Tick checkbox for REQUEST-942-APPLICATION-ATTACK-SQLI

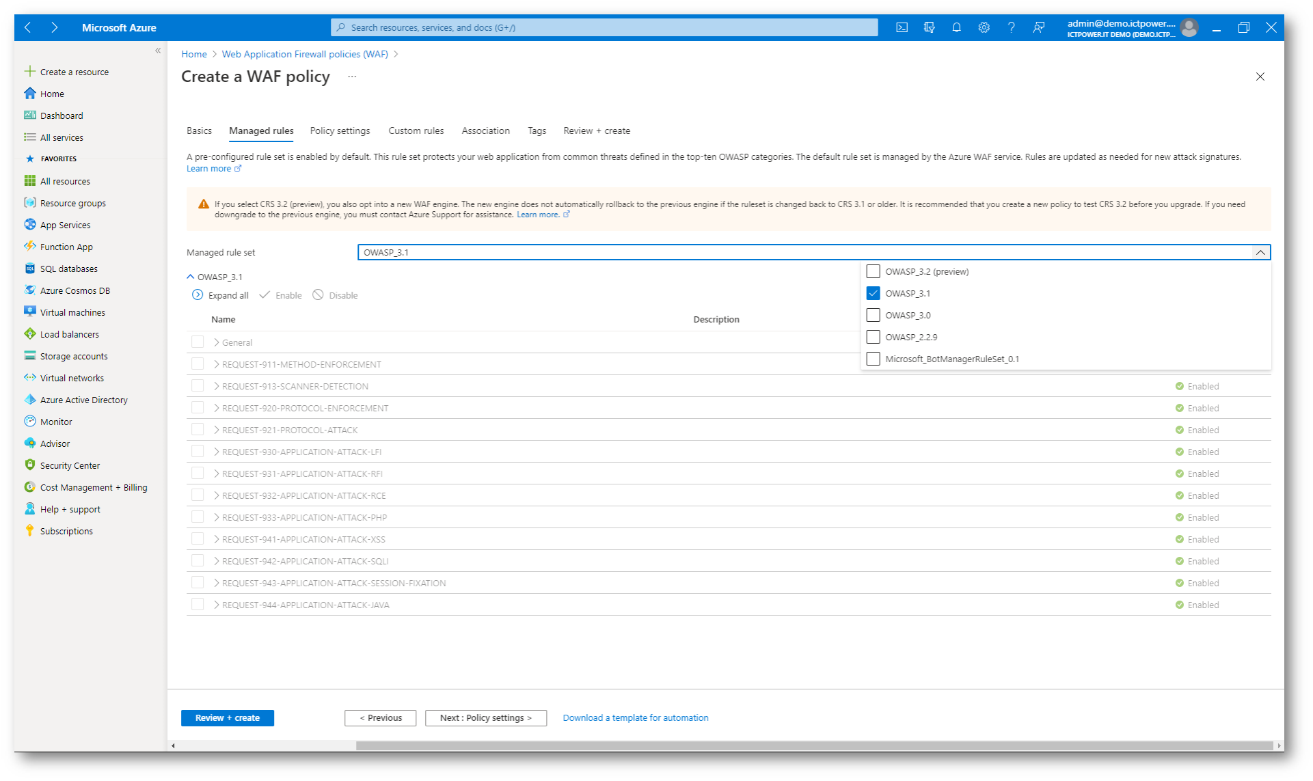pyautogui.click(x=198, y=560)
